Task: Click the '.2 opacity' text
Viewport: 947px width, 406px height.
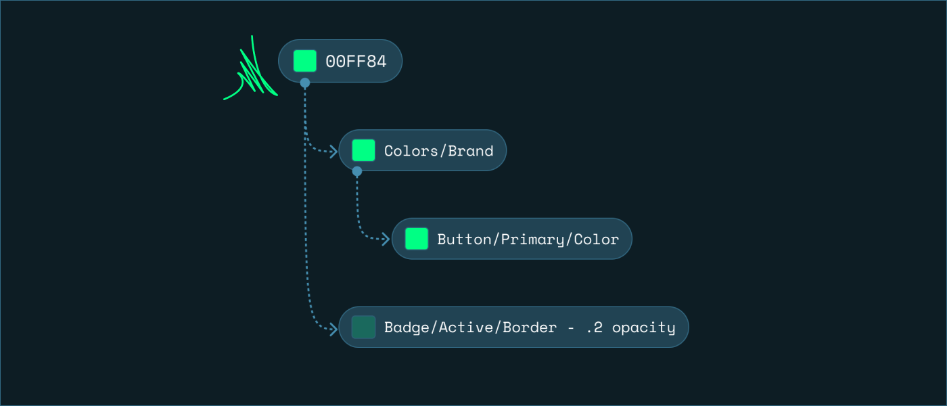Action: (630, 328)
